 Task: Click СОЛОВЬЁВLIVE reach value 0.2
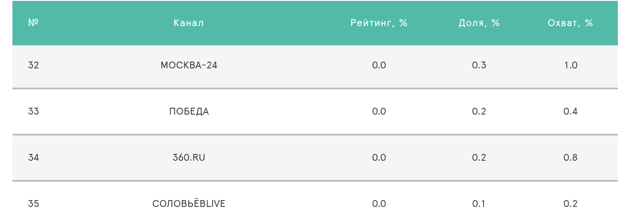(x=571, y=204)
